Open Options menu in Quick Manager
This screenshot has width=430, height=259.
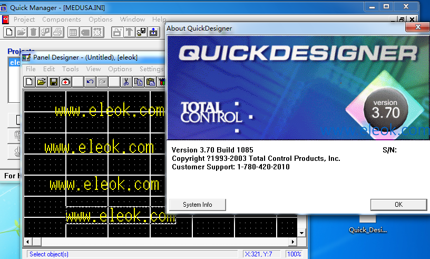pos(100,20)
